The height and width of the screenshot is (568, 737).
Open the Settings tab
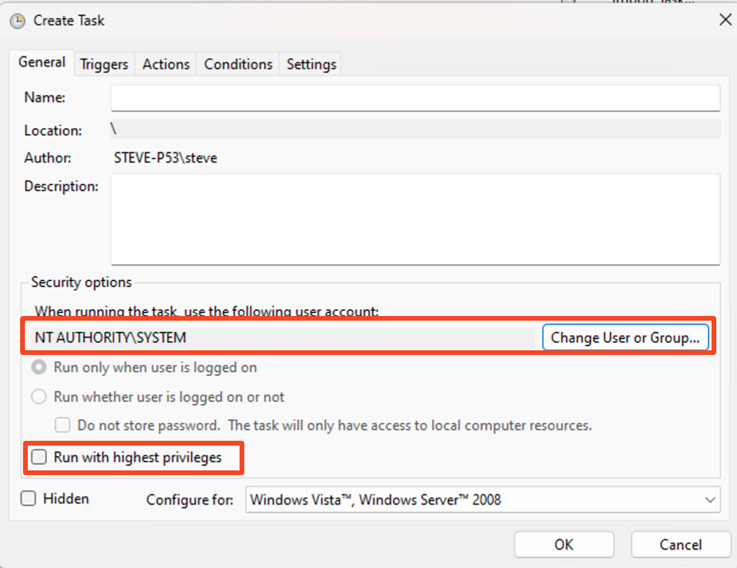(x=311, y=64)
